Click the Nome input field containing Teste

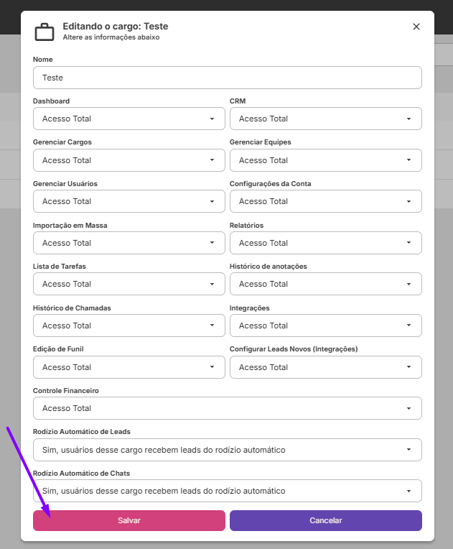[228, 78]
